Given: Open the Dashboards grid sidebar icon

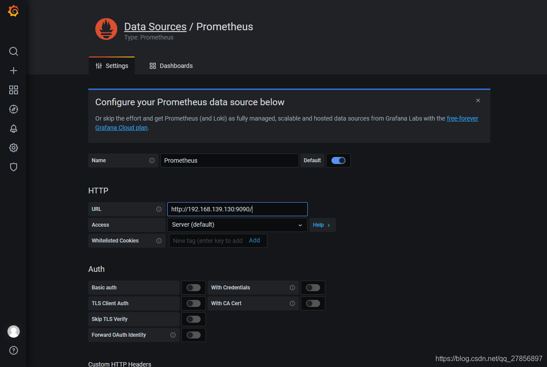Looking at the screenshot, I should click(x=14, y=90).
